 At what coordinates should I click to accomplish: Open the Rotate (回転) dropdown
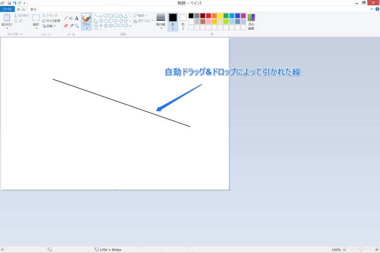pyautogui.click(x=49, y=26)
